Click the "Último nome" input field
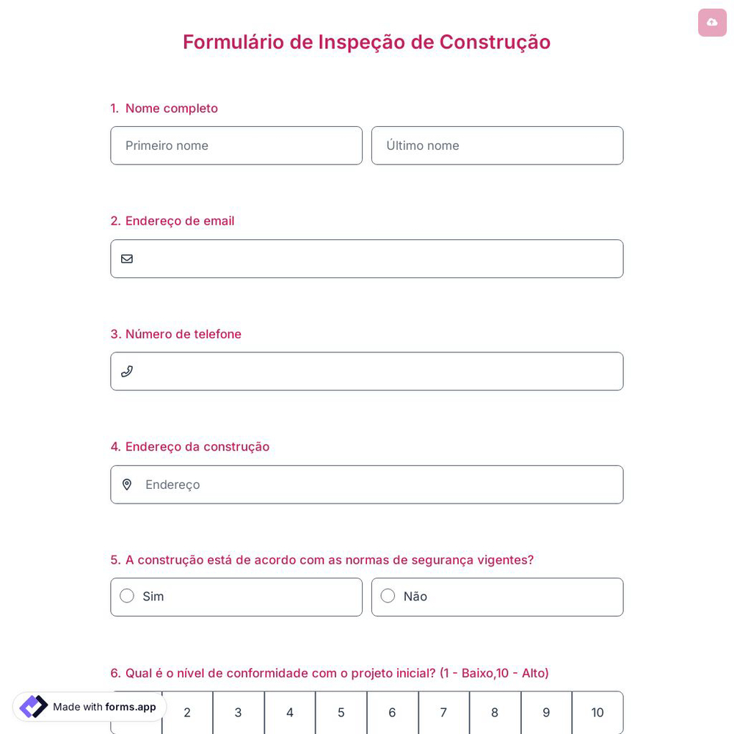The width and height of the screenshot is (734, 734). [x=497, y=145]
